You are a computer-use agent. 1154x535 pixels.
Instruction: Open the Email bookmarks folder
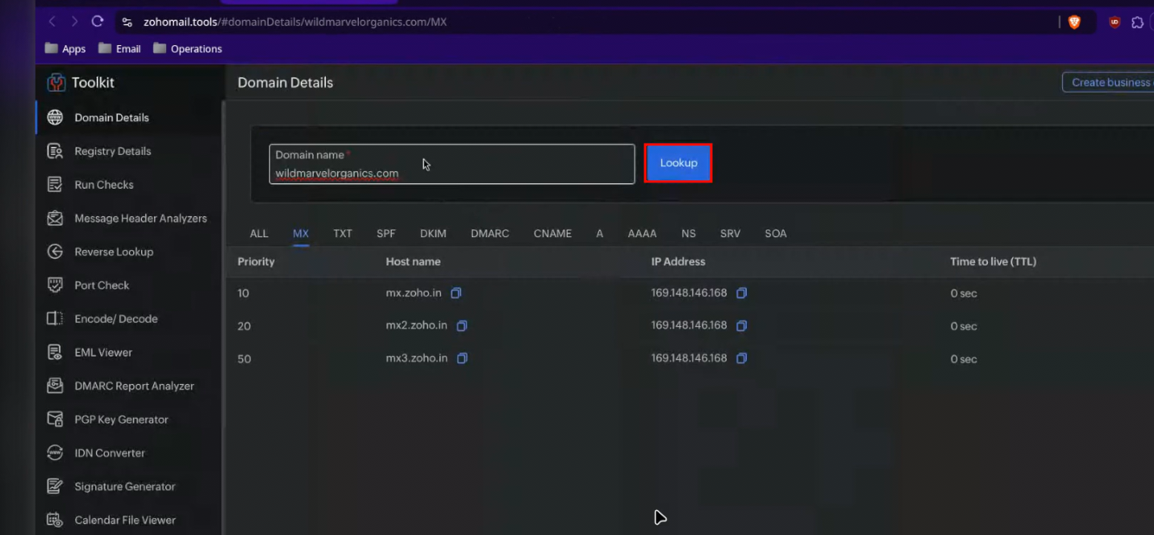pyautogui.click(x=119, y=48)
